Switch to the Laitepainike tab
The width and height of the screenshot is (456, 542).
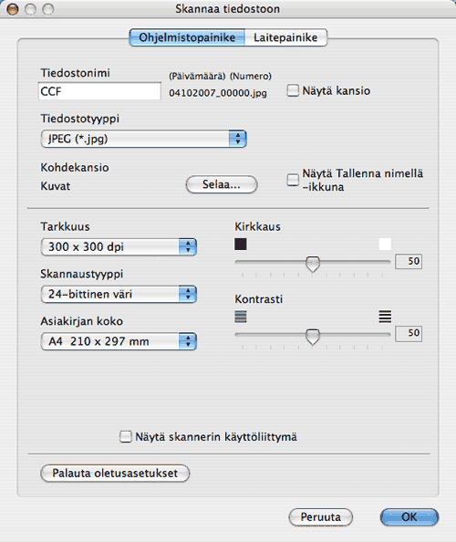(x=285, y=37)
